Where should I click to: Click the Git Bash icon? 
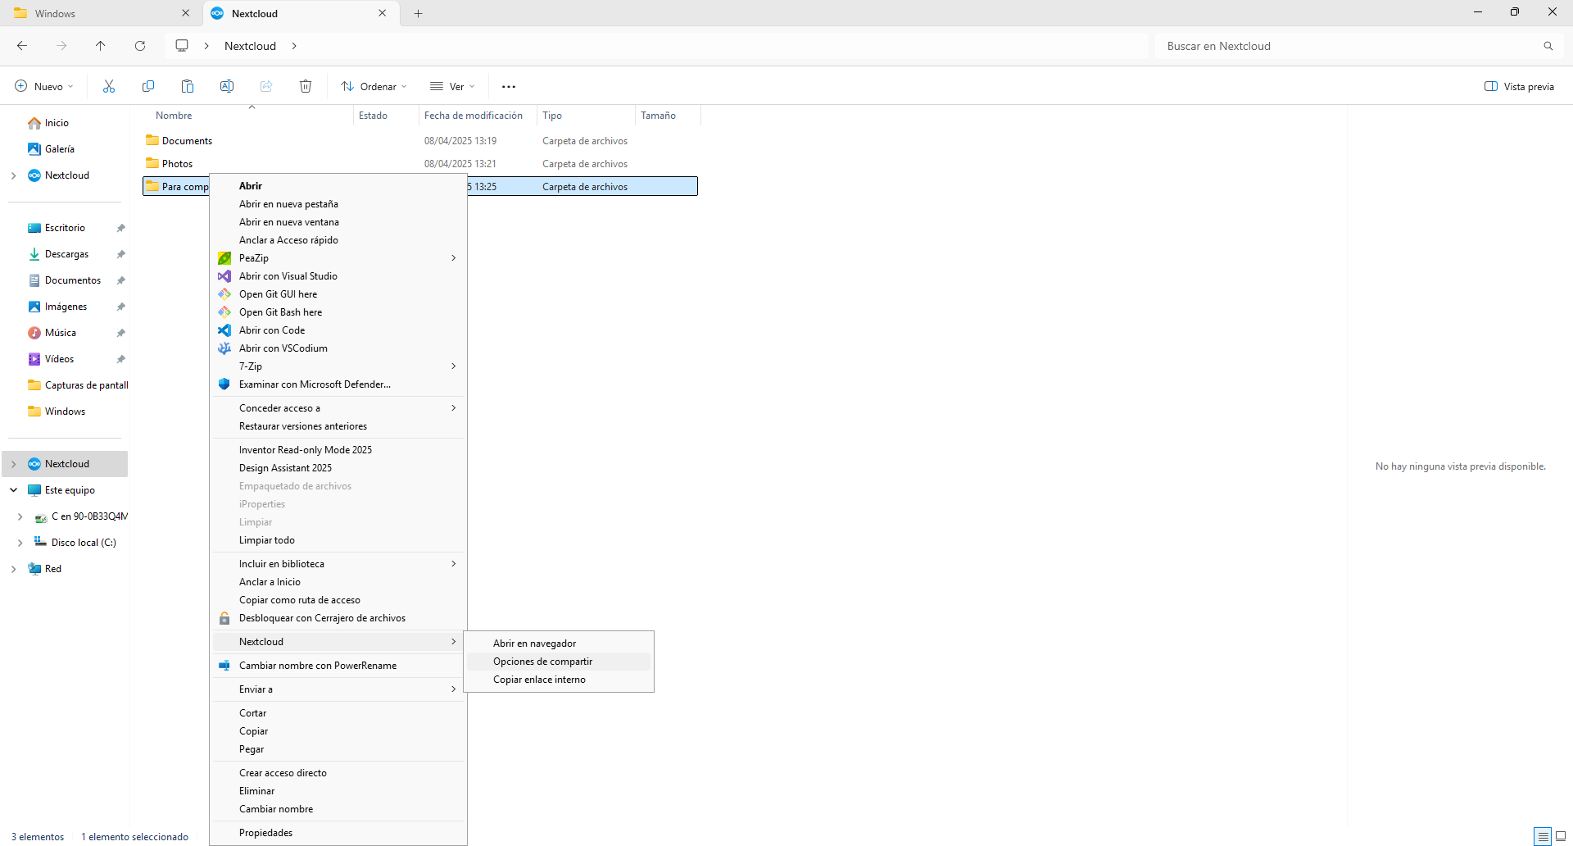(224, 312)
